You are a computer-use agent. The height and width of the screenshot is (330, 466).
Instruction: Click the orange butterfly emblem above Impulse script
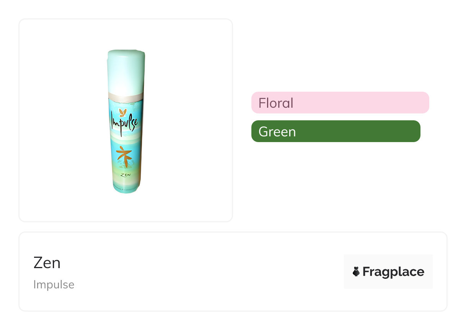[x=123, y=112]
